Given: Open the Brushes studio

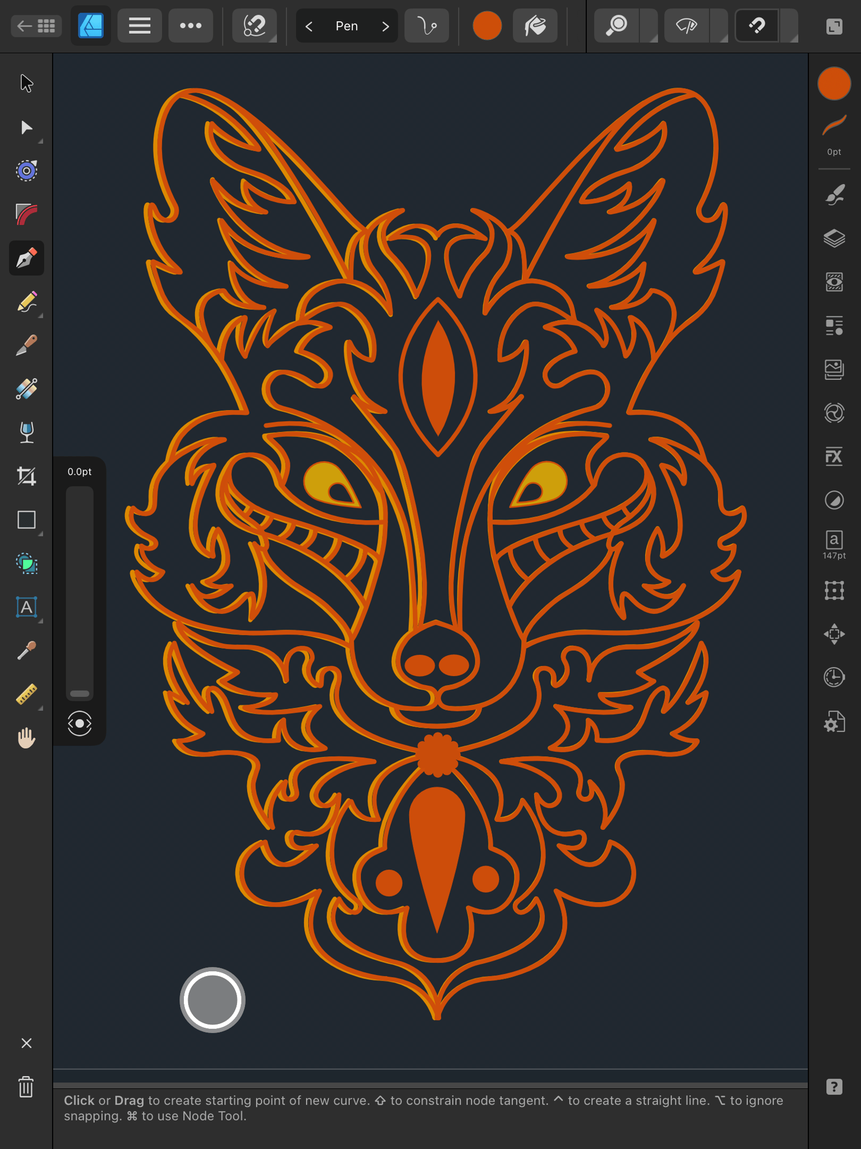Looking at the screenshot, I should (x=834, y=195).
